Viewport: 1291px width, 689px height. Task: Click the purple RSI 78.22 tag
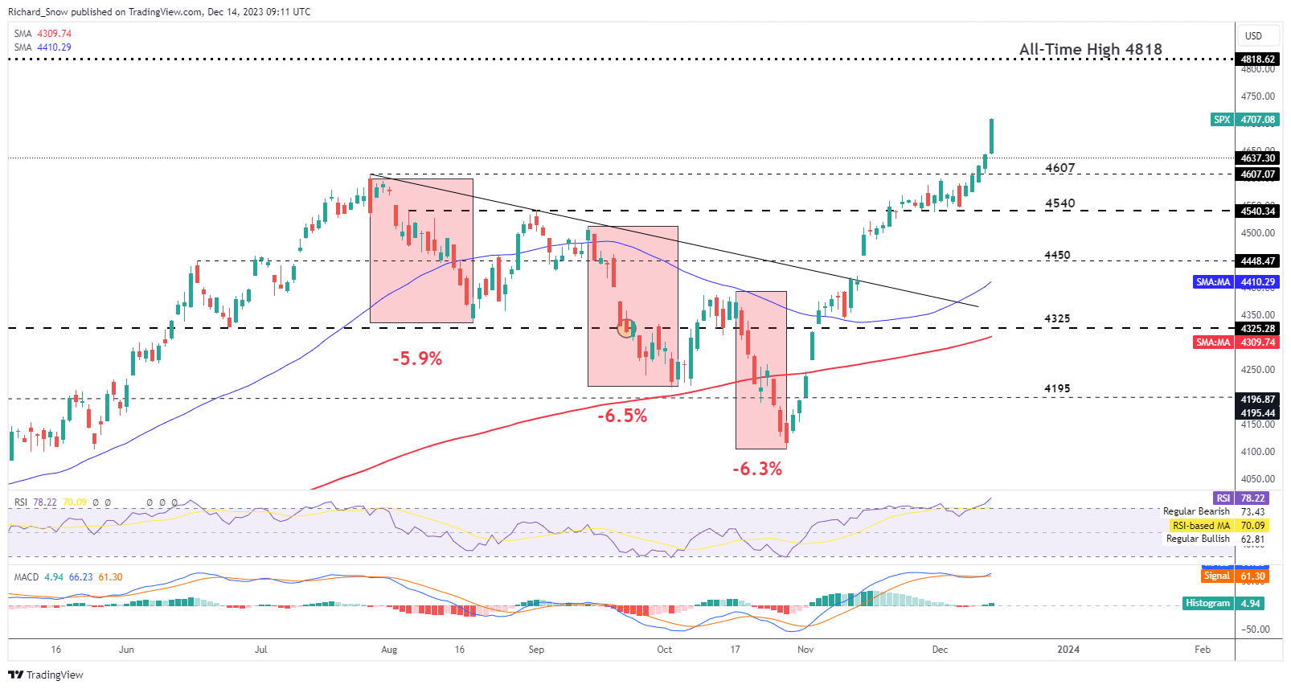1242,498
